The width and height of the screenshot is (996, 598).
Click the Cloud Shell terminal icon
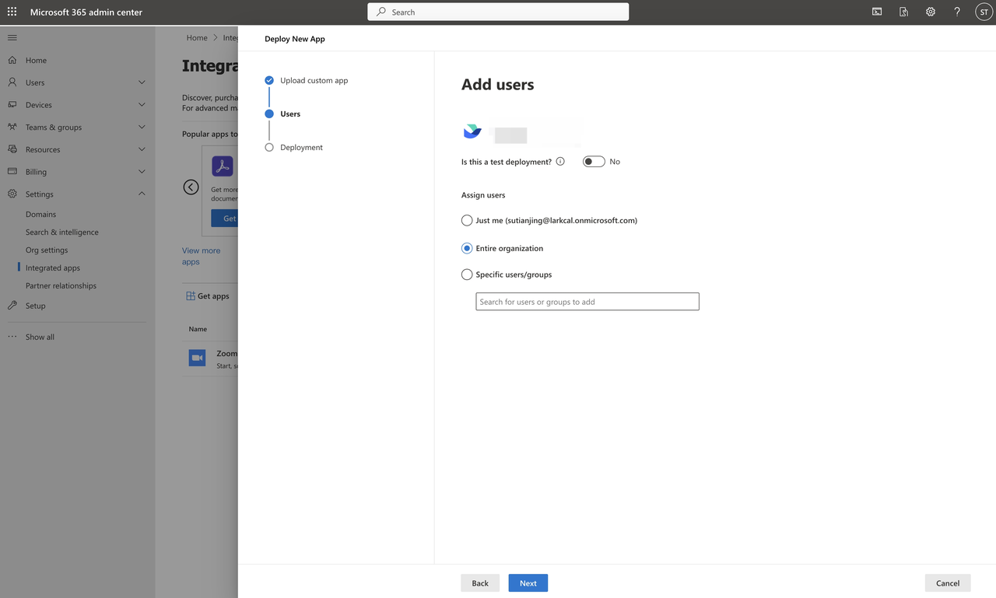[877, 12]
